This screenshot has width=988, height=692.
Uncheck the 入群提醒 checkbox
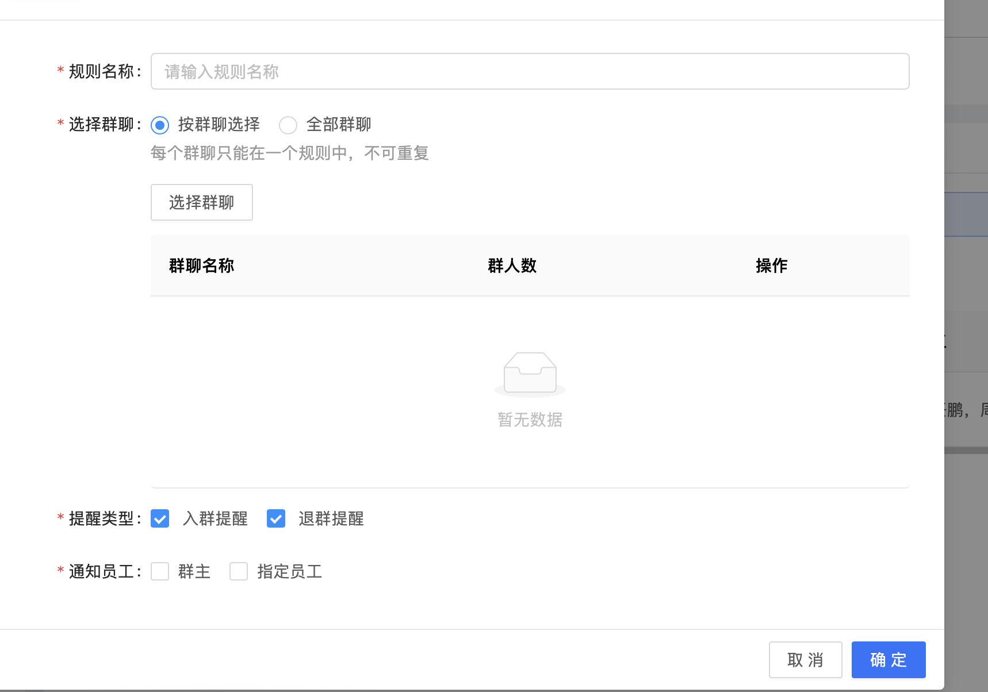coord(160,518)
